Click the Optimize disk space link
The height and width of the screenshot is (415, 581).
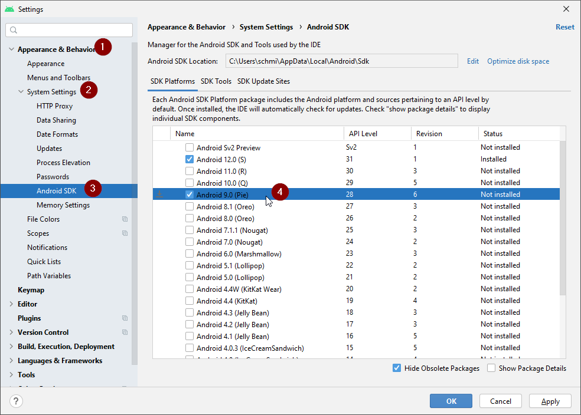click(x=518, y=61)
